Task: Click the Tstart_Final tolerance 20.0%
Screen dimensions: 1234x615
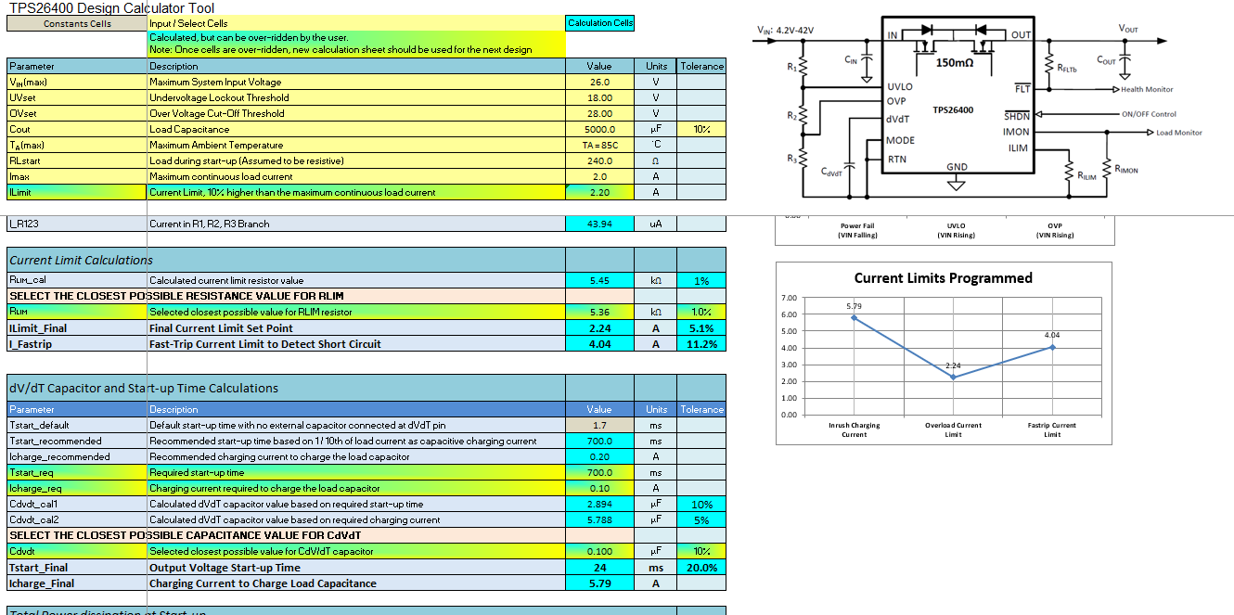Action: click(x=701, y=567)
